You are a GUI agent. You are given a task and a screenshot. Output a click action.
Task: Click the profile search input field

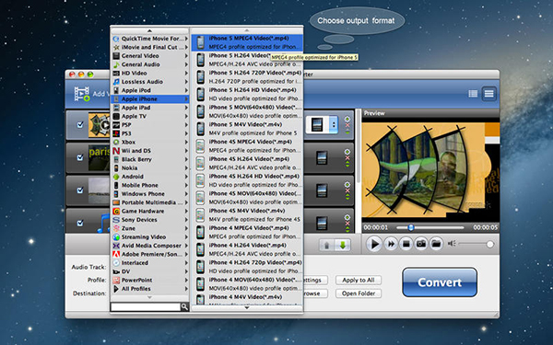(146, 307)
